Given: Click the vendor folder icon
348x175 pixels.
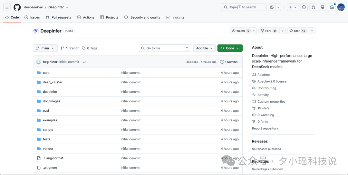Looking at the screenshot, I should (39, 149).
